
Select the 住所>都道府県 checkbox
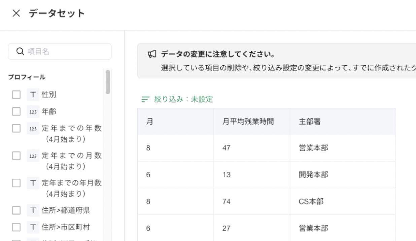pyautogui.click(x=16, y=211)
